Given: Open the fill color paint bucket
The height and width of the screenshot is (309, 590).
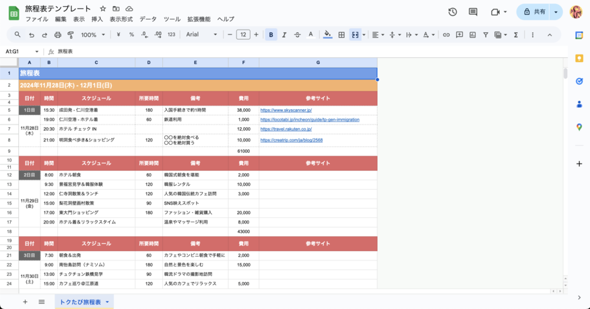Looking at the screenshot, I should click(x=327, y=35).
